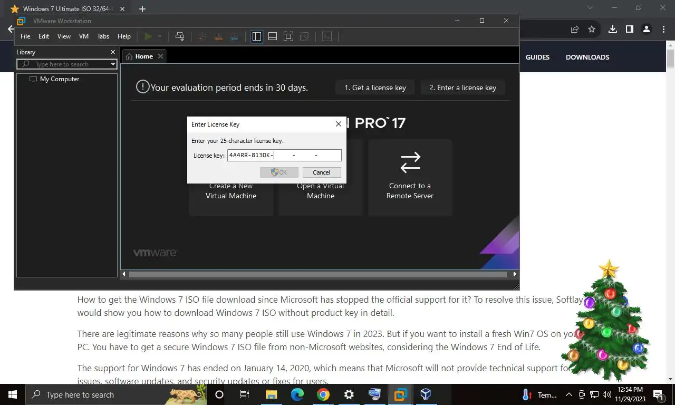Screen dimensions: 675x405
Task: Click the OK button in license dialog
Action: (x=279, y=172)
